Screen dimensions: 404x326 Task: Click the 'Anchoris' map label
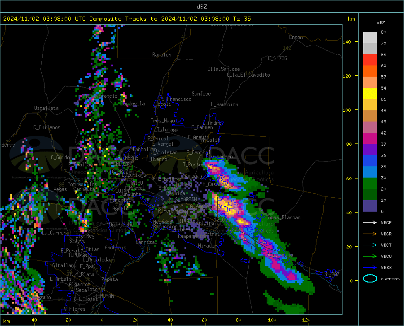coord(115,248)
